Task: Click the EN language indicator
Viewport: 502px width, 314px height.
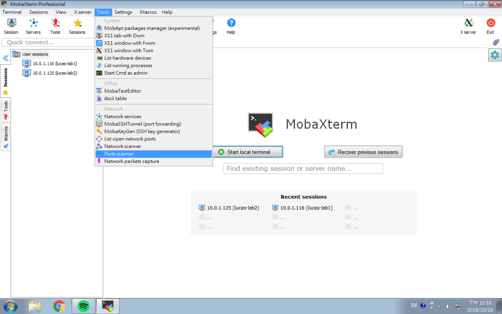Action: tap(414, 305)
